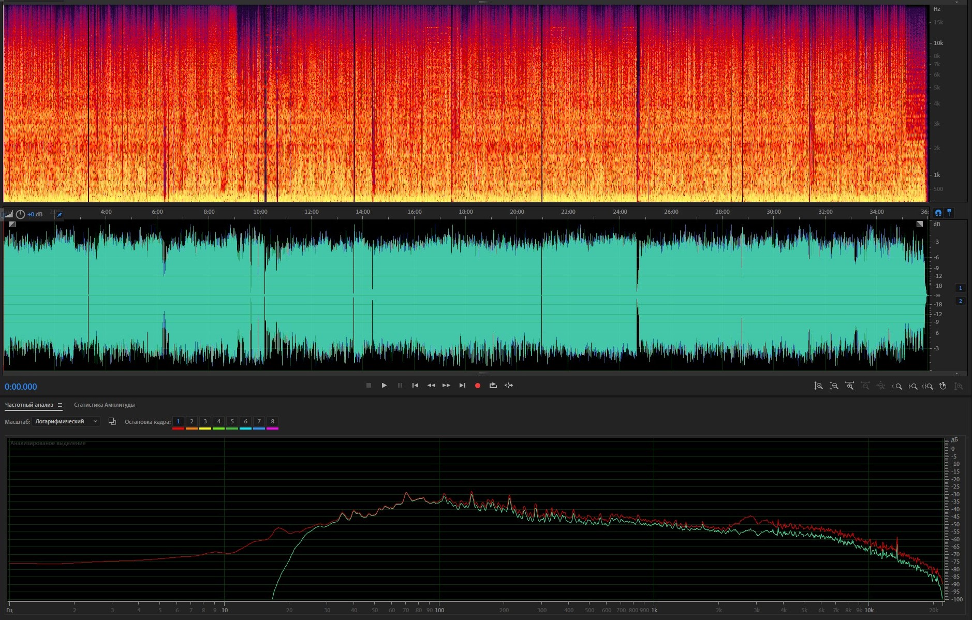
Task: Click hold frame button 8
Action: click(x=272, y=421)
